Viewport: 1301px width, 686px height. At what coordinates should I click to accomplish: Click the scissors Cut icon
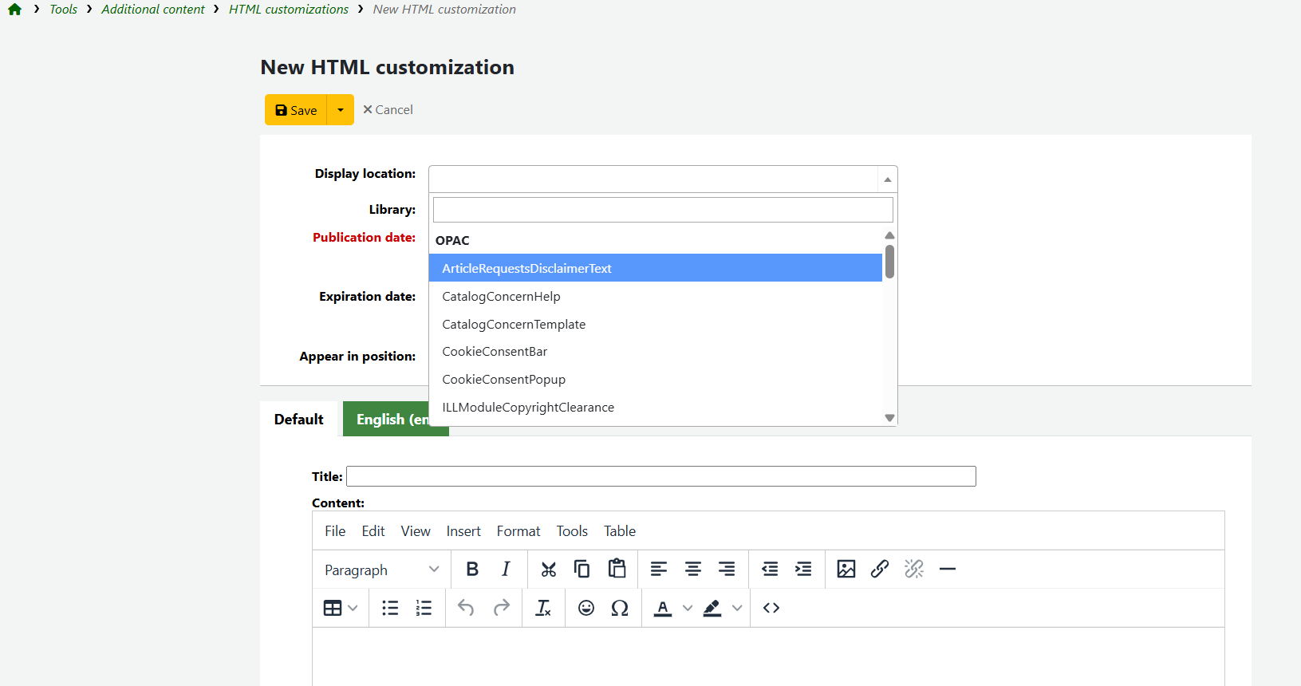click(x=548, y=569)
